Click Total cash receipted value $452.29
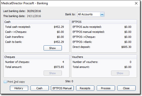 point(59,27)
